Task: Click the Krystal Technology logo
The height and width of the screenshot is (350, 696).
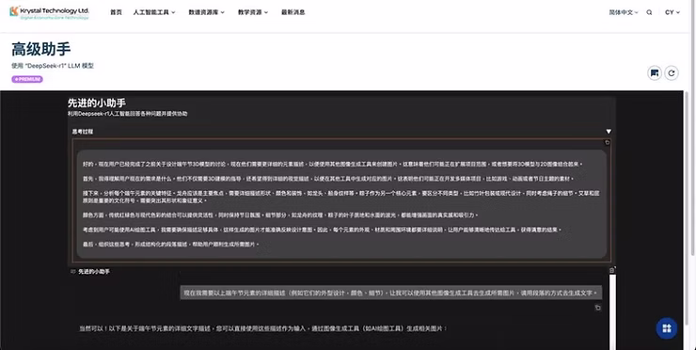Action: pos(49,12)
